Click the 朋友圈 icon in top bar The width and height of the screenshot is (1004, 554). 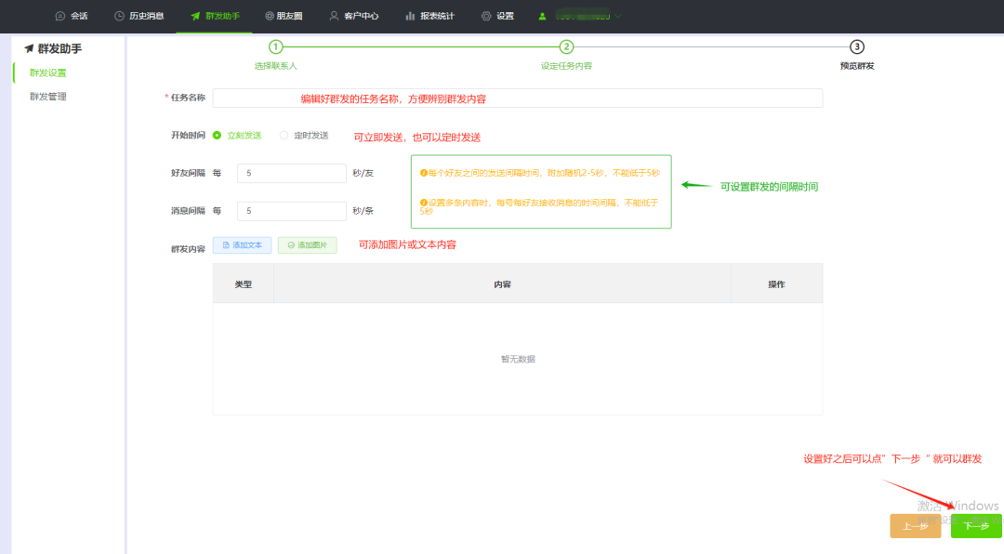point(270,16)
